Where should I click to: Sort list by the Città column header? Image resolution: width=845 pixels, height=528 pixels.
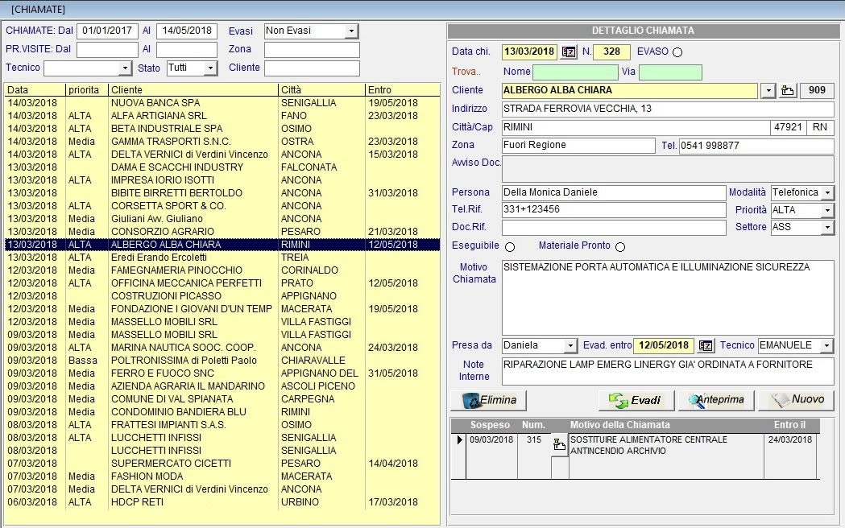coord(321,90)
